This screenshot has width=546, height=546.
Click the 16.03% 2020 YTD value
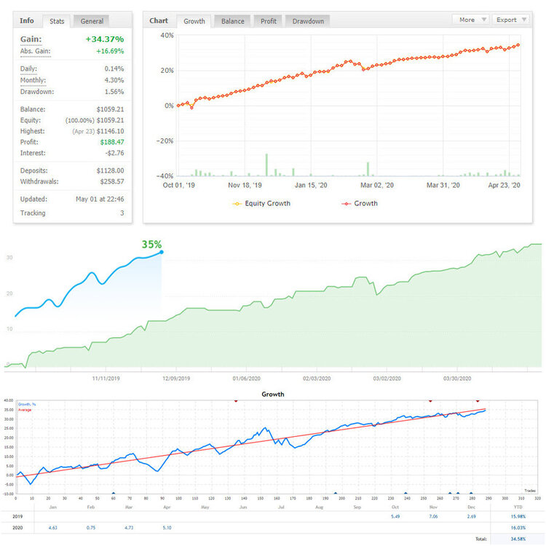518,528
